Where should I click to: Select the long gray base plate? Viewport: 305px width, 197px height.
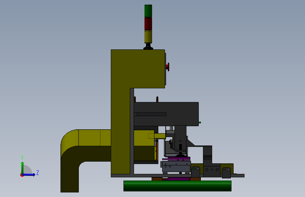click(178, 176)
